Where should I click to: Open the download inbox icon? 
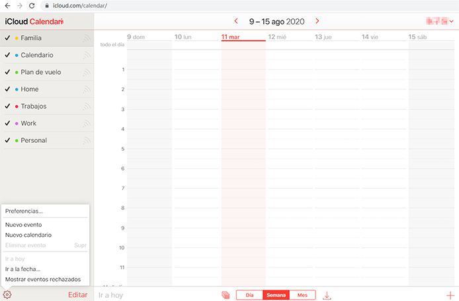point(327,295)
